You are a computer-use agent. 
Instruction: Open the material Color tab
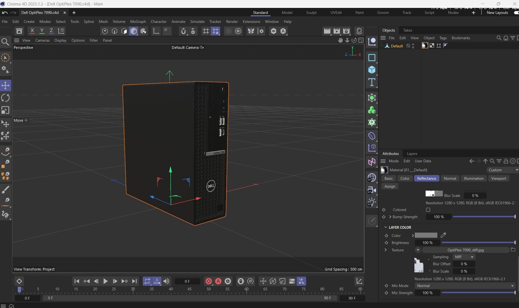(405, 178)
